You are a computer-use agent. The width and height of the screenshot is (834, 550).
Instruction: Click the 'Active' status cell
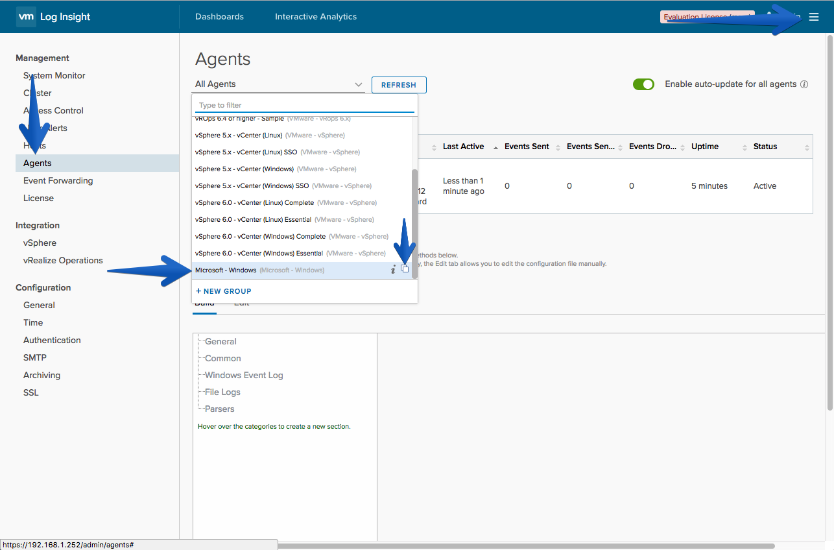tap(765, 186)
